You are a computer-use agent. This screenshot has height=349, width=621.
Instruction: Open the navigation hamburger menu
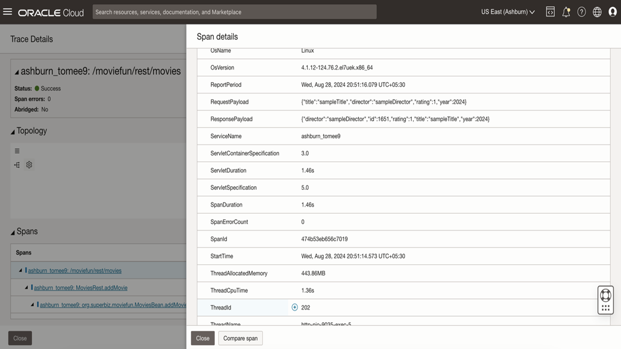8,12
